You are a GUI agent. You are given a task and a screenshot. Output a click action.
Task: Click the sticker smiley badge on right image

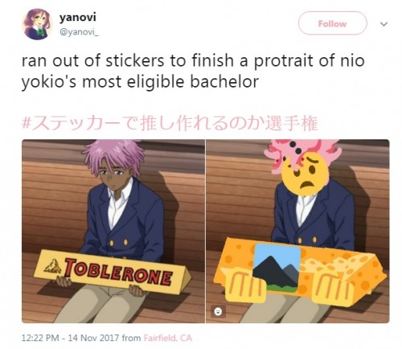tap(218, 311)
